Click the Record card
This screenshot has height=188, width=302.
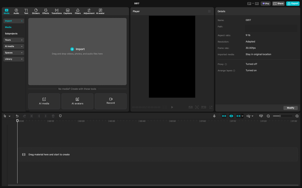click(x=110, y=101)
